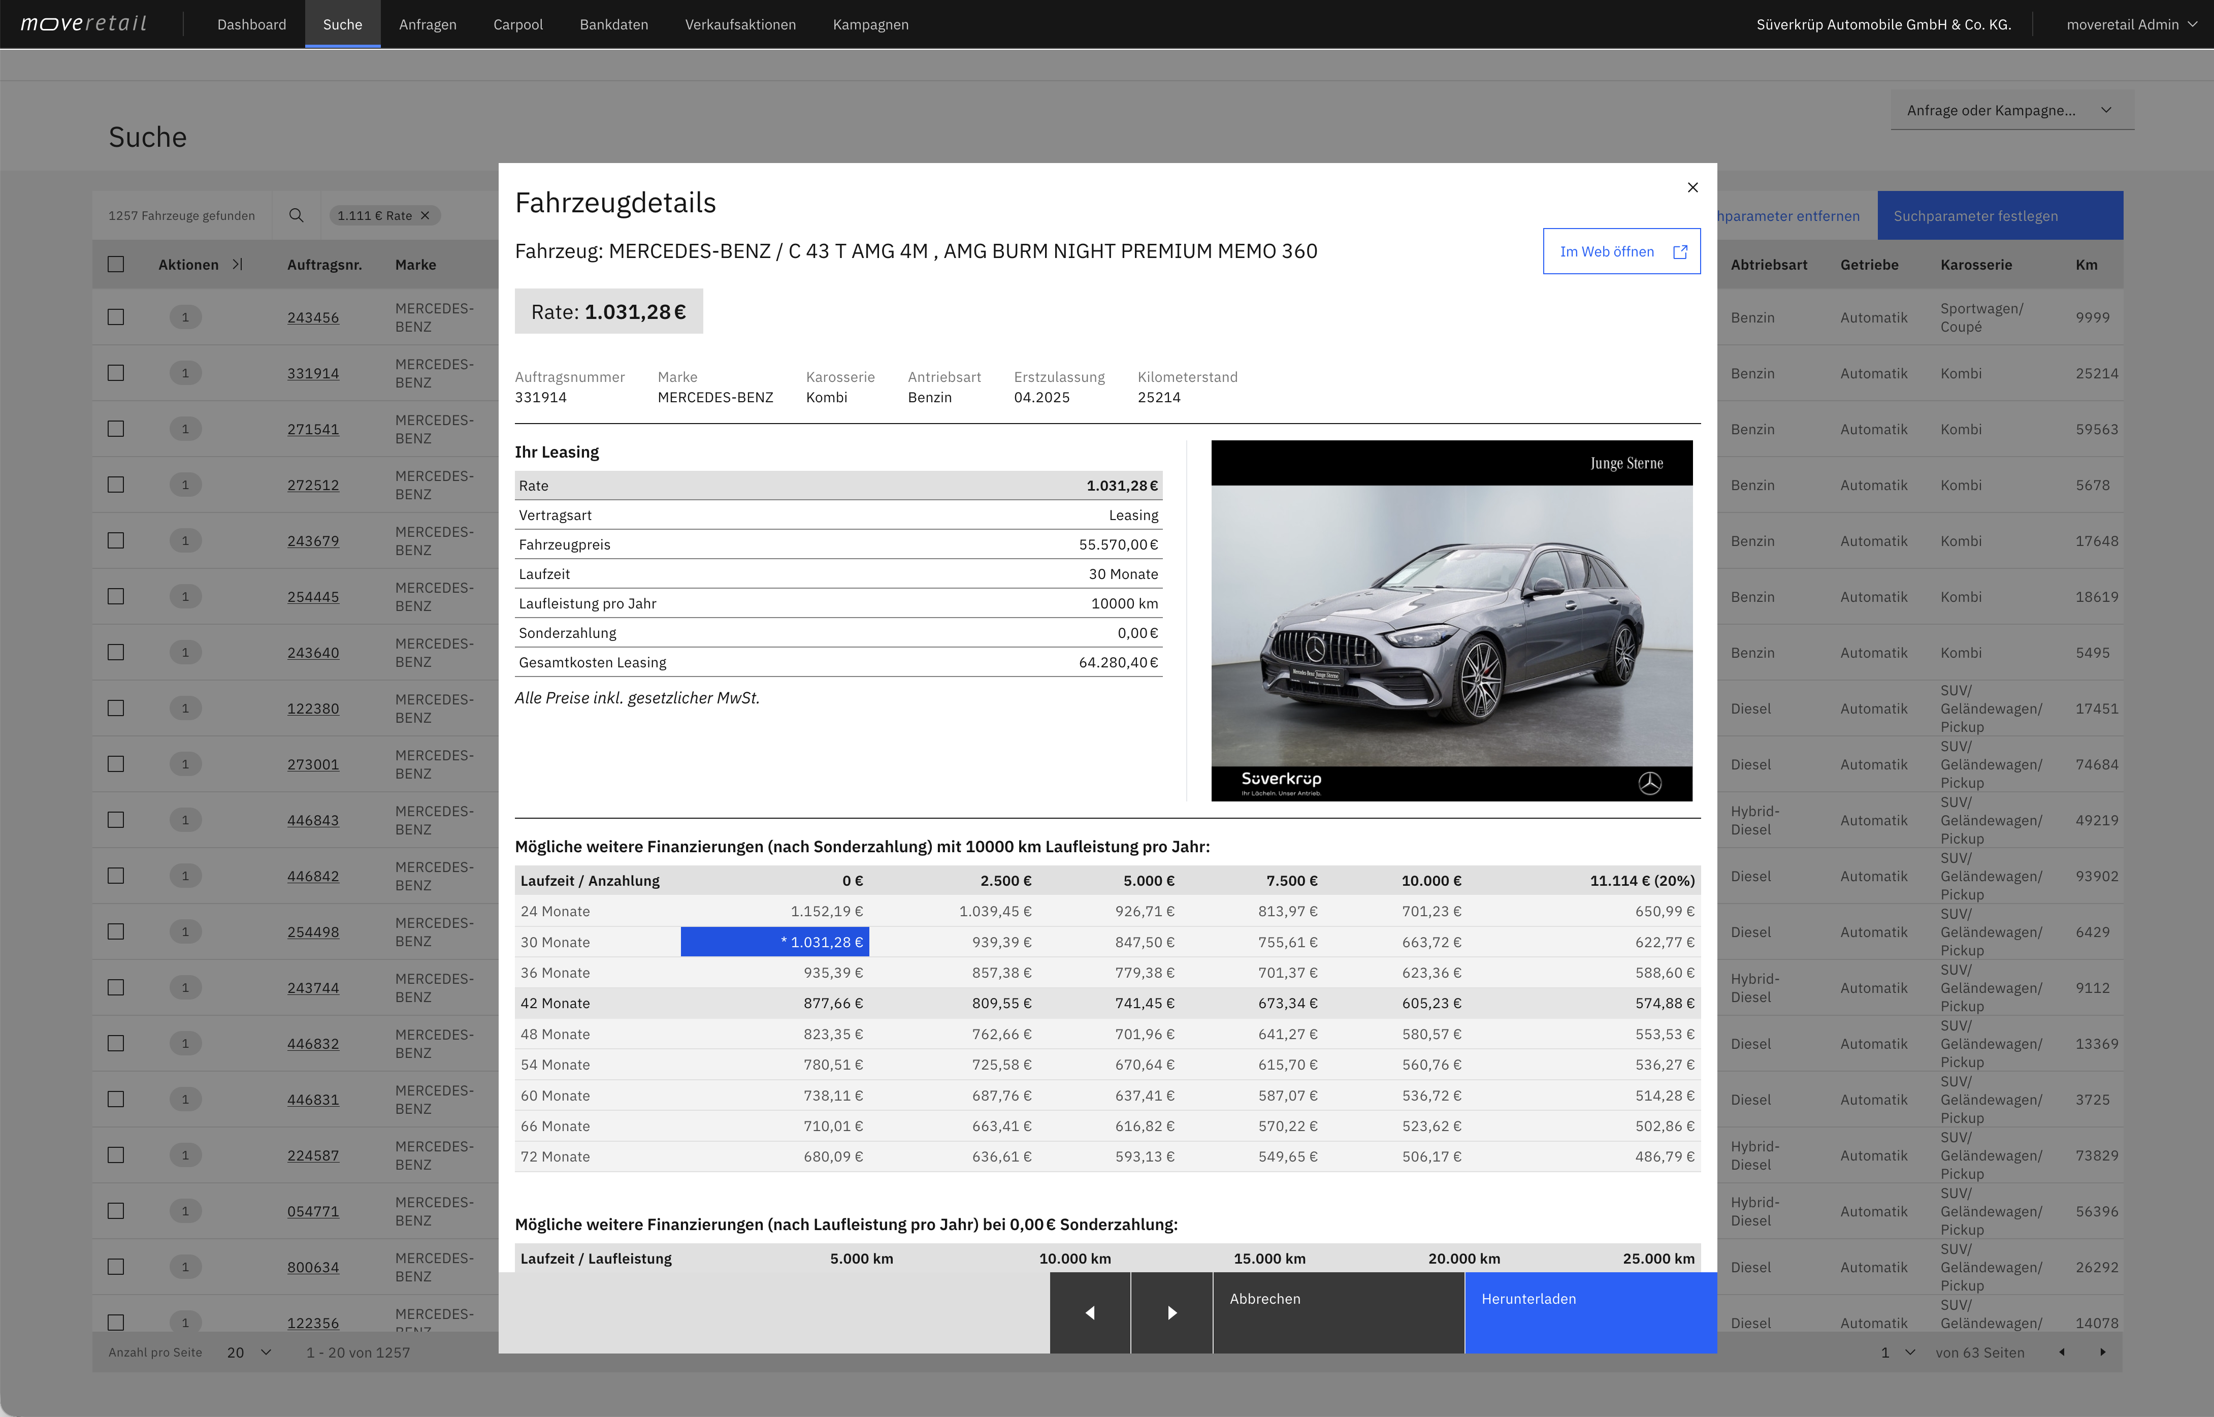Switch to Anfragen tab
Screen dimensions: 2214x1417
tap(428, 25)
